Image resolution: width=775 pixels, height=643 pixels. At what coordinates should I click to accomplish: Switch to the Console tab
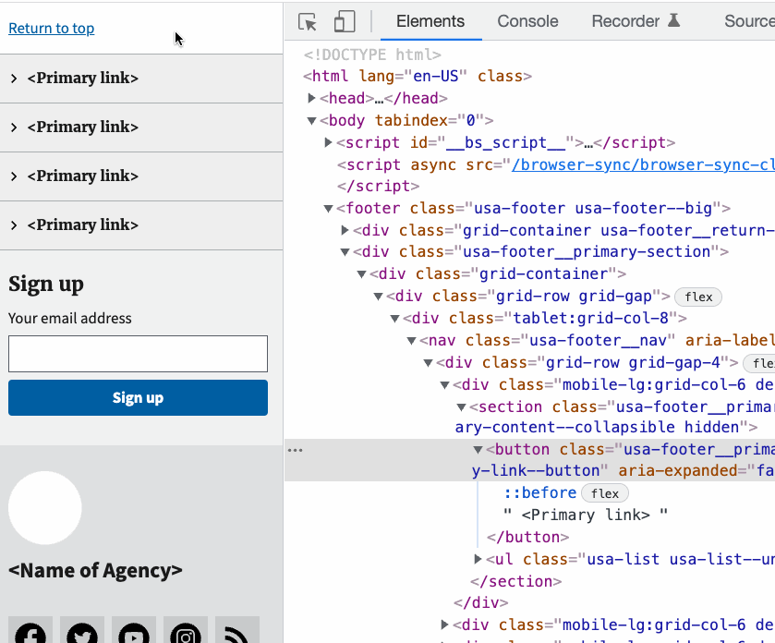point(527,21)
